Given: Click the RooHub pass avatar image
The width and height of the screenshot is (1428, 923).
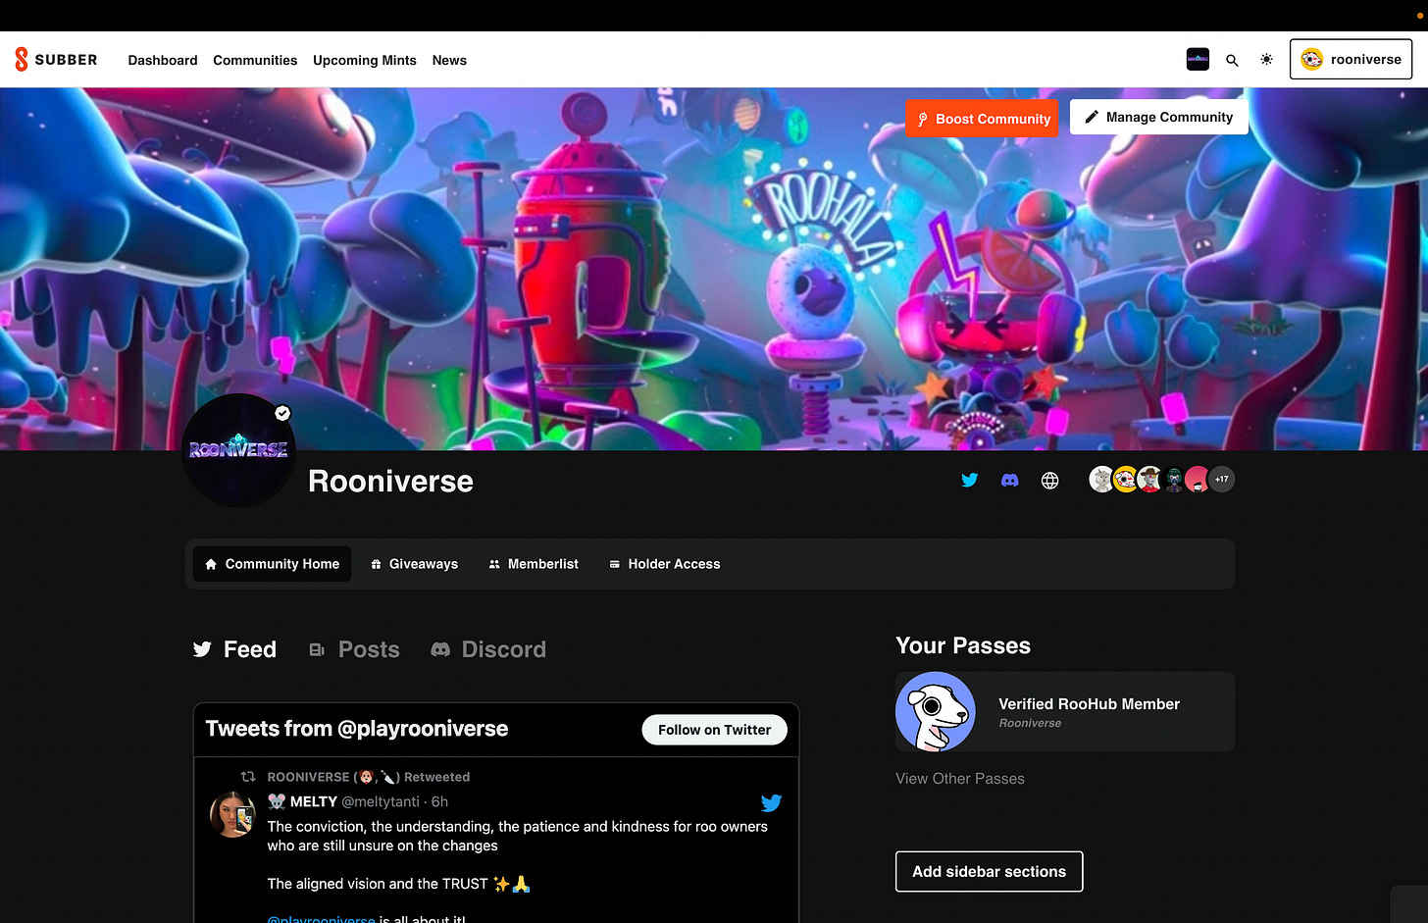Looking at the screenshot, I should coord(936,712).
